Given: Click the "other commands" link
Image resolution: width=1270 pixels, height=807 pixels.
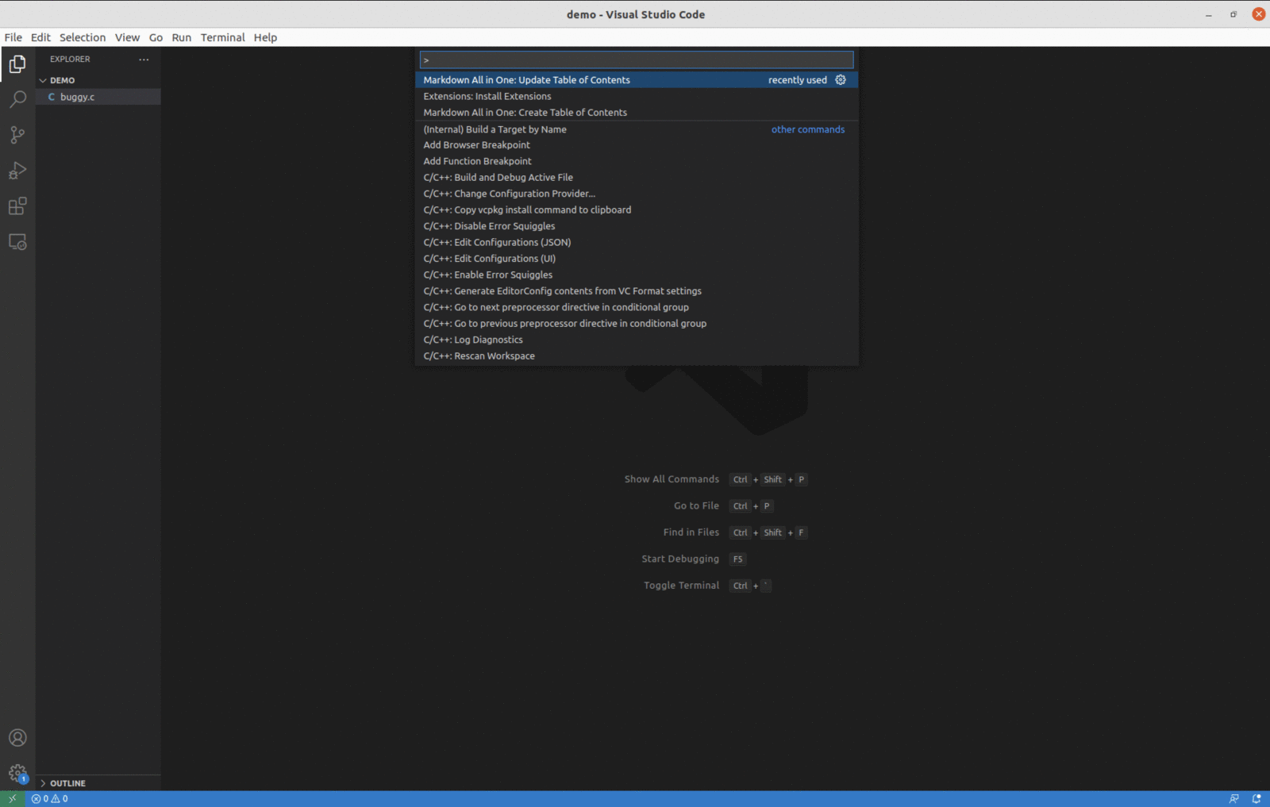Looking at the screenshot, I should (807, 129).
